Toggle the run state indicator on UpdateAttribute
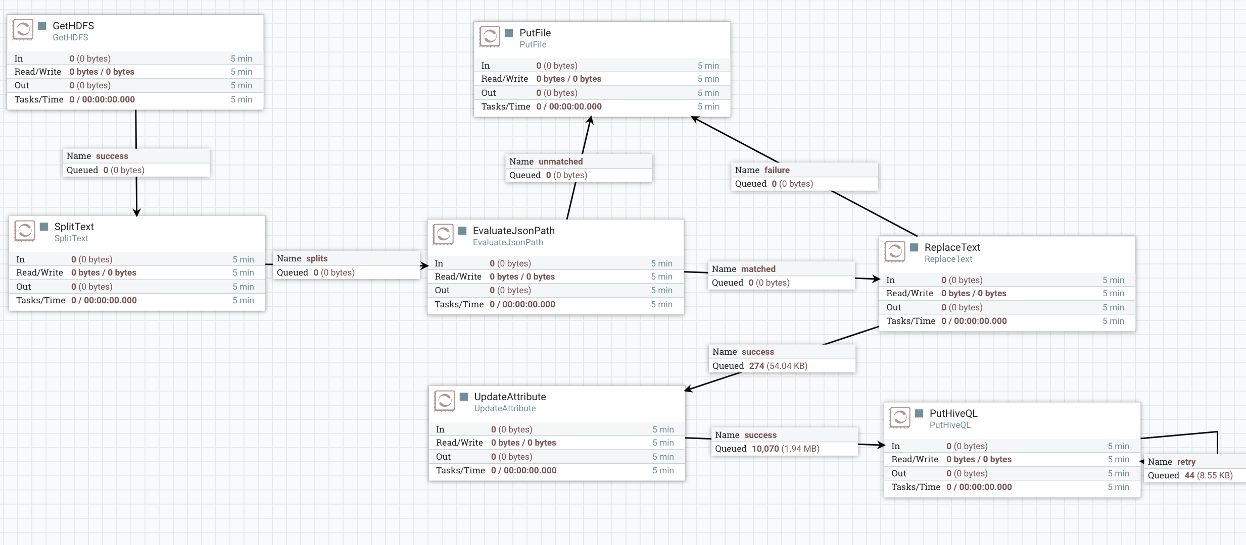 [464, 397]
